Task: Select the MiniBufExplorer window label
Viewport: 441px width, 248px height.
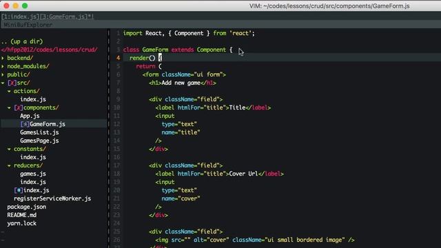Action: coord(28,25)
